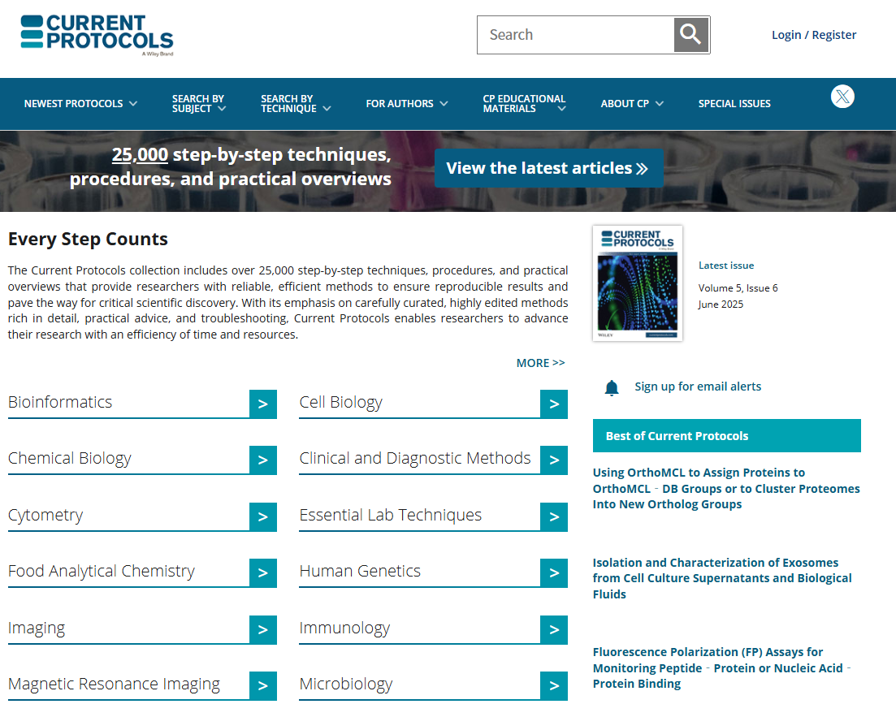
Task: Open the X (Twitter) social icon
Action: coord(842,97)
